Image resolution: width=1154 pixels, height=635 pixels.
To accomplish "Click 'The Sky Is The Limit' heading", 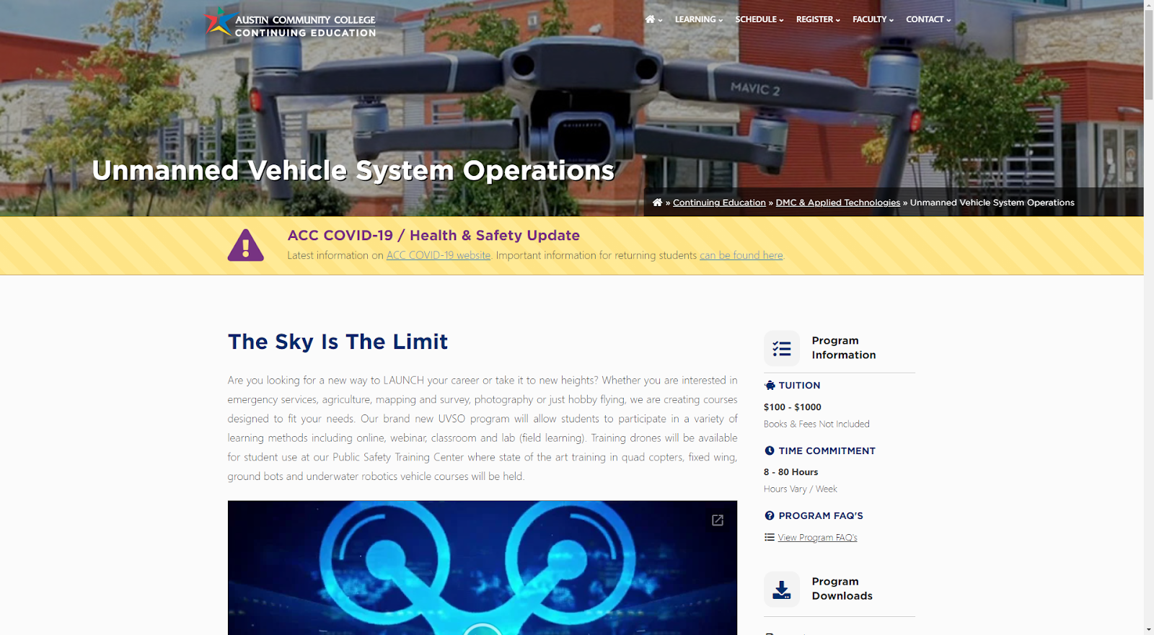I will [338, 342].
